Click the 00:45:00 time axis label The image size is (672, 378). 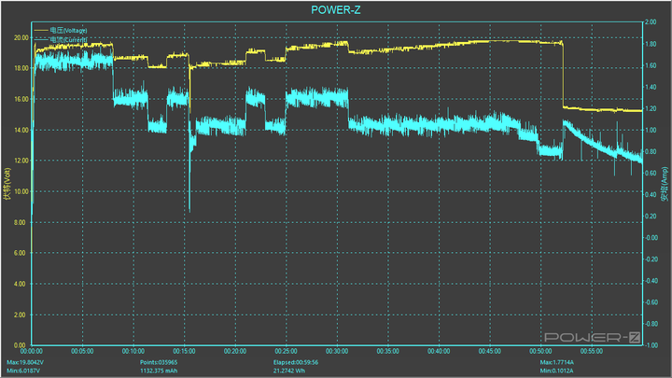coord(490,351)
